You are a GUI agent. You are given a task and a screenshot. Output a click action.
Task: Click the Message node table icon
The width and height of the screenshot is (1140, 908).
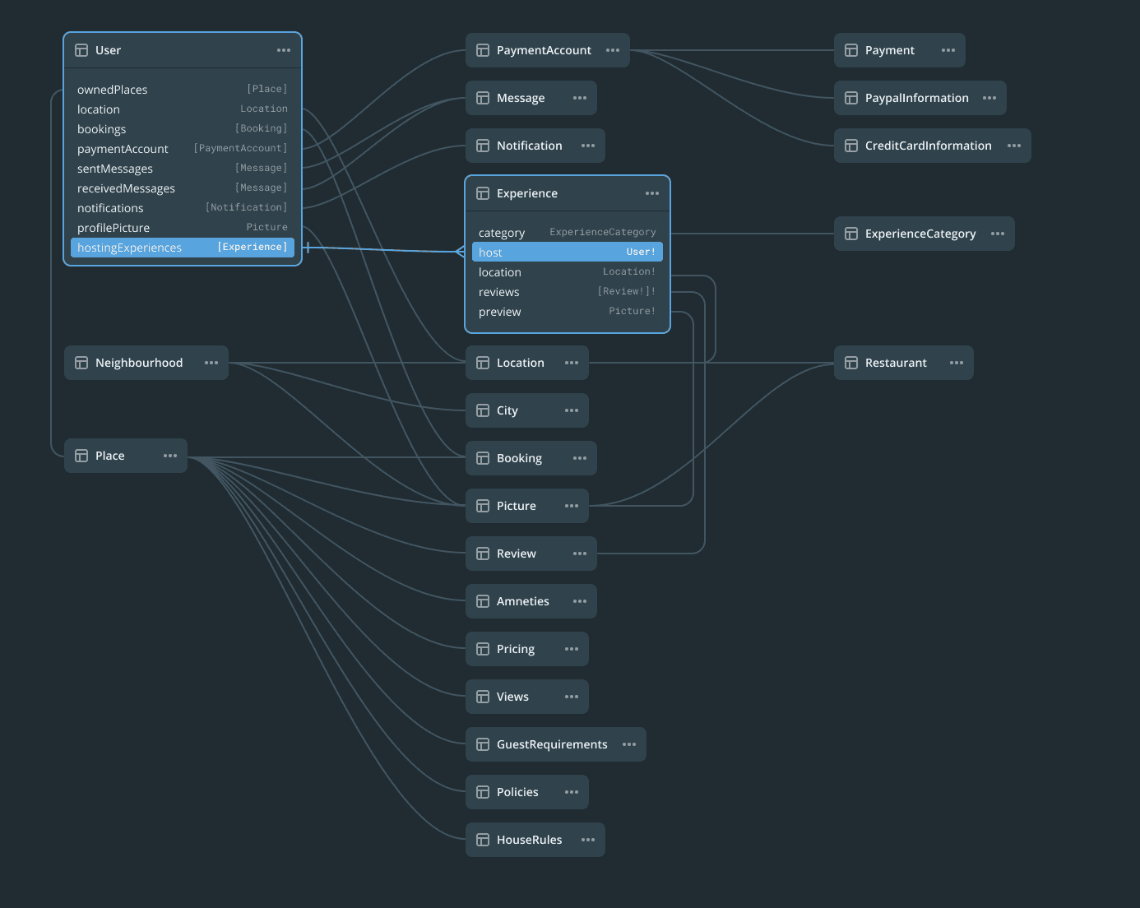(483, 98)
